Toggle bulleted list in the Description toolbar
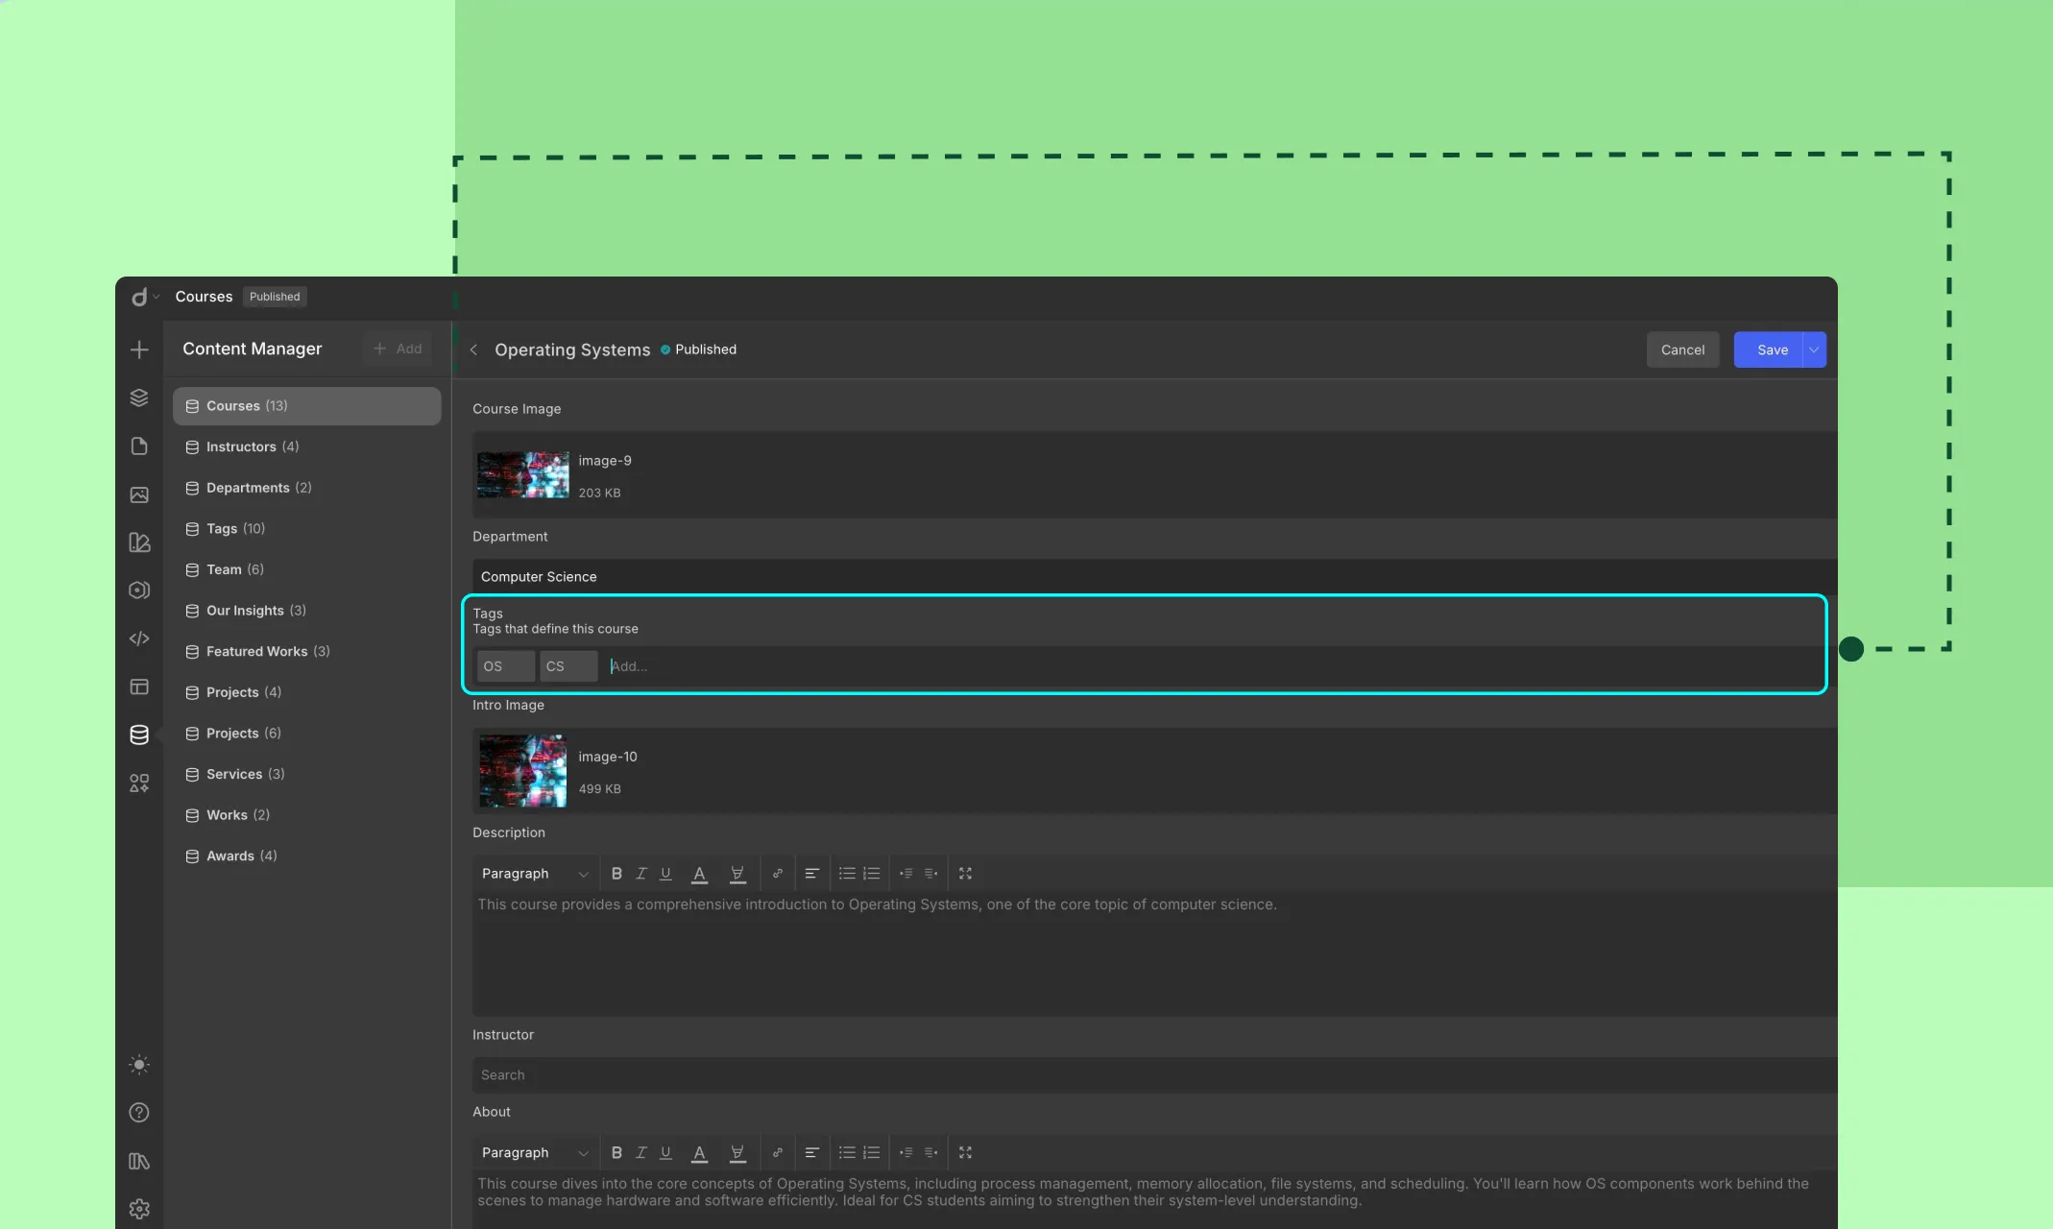2053x1229 pixels. pos(847,874)
